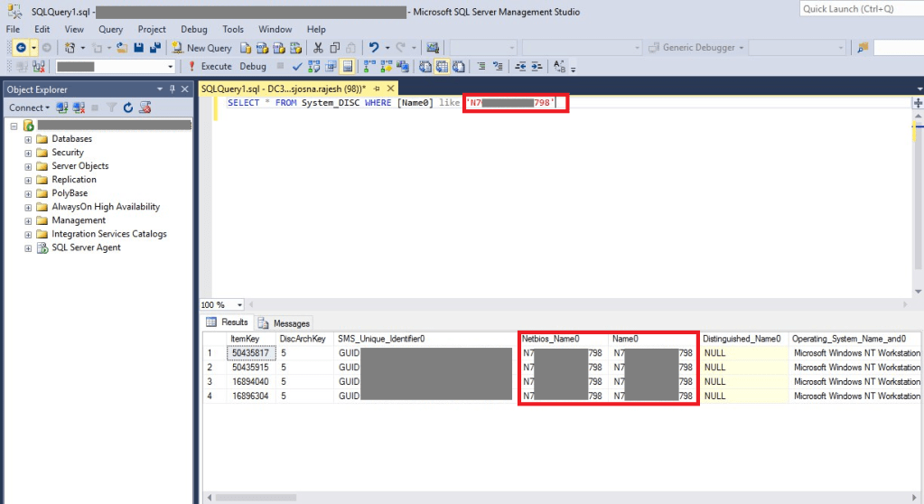Click the Disconnect icon in Object Explorer
Viewport: 924px width, 504px height.
tap(78, 107)
